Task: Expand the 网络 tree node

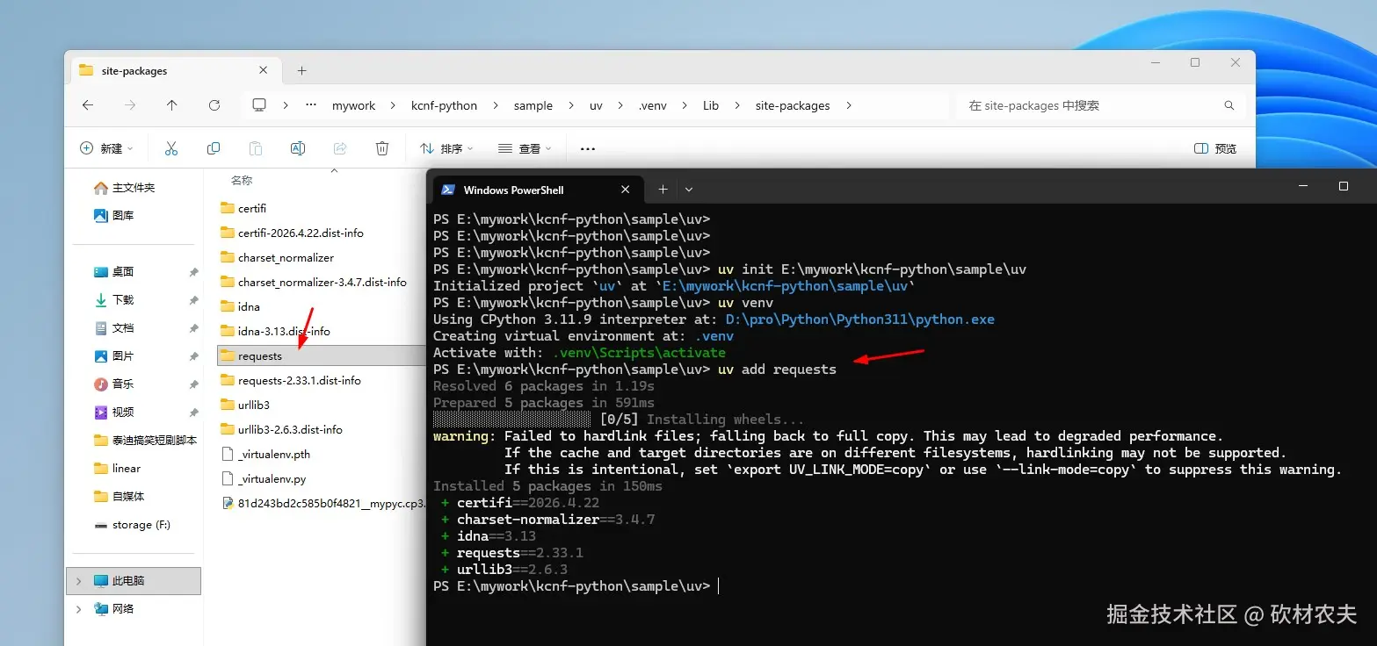Action: click(78, 609)
